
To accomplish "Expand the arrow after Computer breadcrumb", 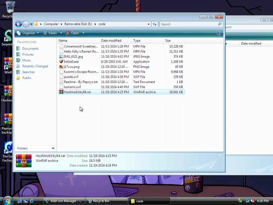I will (x=62, y=24).
